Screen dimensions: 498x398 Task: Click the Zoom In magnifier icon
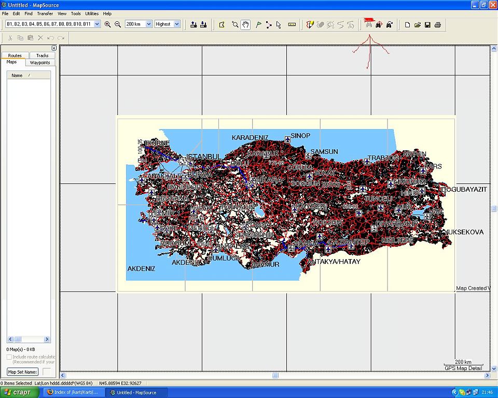(107, 24)
